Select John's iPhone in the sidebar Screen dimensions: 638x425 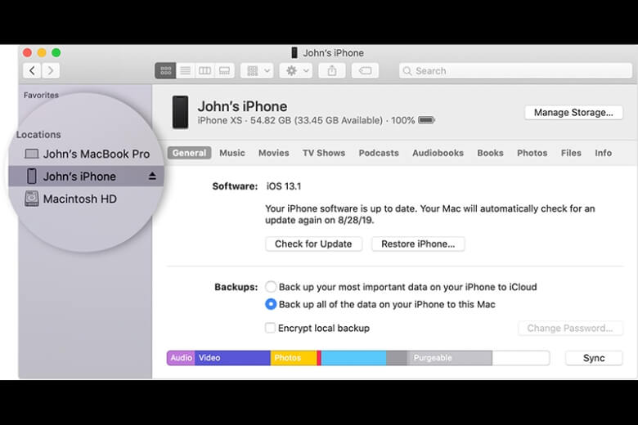86,176
